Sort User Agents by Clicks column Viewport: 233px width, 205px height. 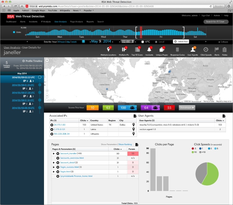point(220,120)
